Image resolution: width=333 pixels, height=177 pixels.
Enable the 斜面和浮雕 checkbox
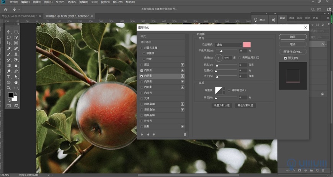click(x=142, y=48)
